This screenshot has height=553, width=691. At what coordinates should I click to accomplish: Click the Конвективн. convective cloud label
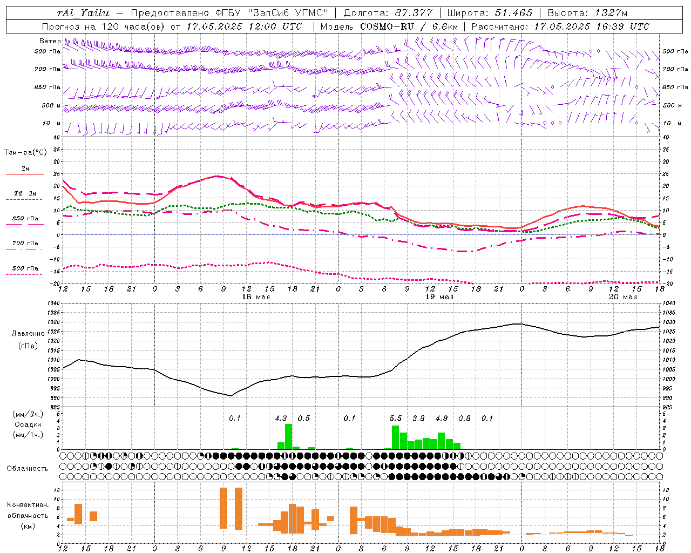click(28, 505)
